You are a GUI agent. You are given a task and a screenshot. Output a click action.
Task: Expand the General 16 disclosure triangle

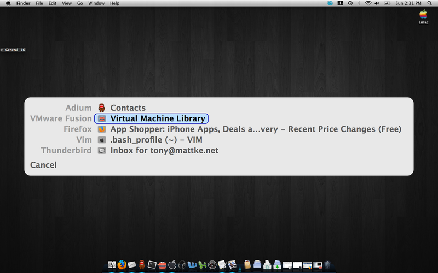(2, 50)
